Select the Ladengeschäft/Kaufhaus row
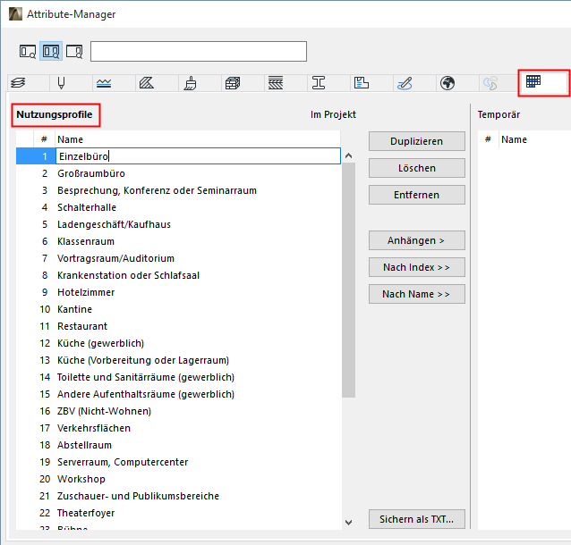This screenshot has height=545, width=571. point(178,224)
